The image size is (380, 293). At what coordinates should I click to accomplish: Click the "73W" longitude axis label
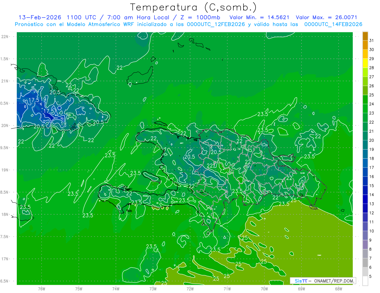(153, 289)
